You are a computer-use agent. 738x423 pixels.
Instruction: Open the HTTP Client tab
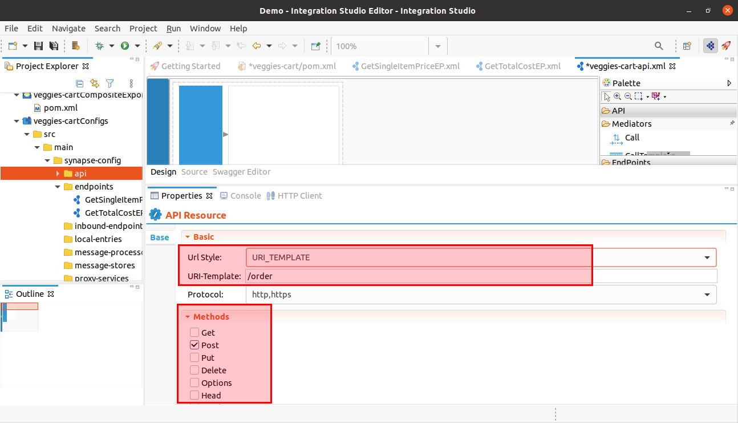pyautogui.click(x=294, y=196)
